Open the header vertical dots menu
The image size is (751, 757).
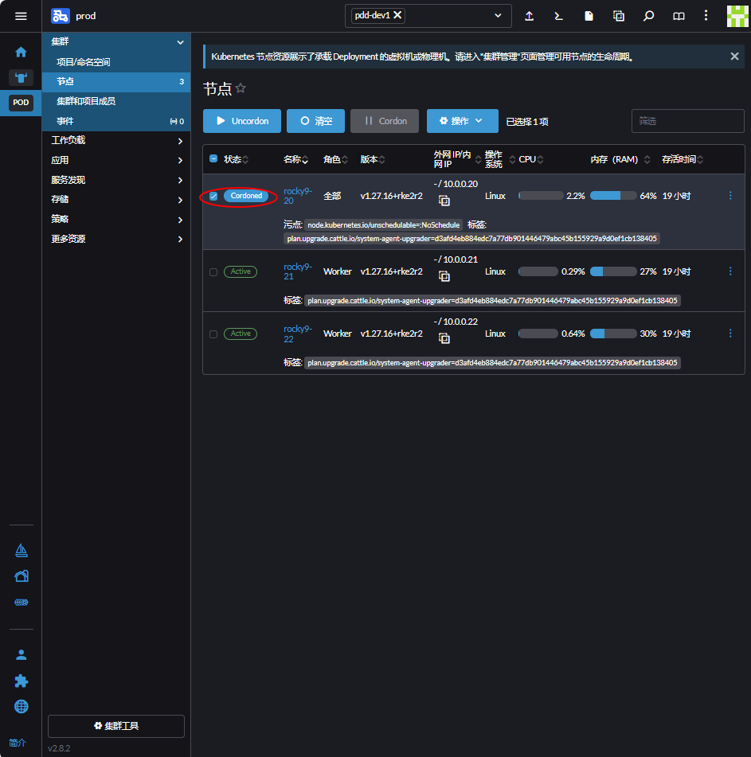(706, 16)
